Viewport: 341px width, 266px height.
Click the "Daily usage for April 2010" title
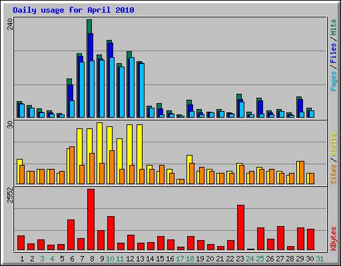pos(73,10)
